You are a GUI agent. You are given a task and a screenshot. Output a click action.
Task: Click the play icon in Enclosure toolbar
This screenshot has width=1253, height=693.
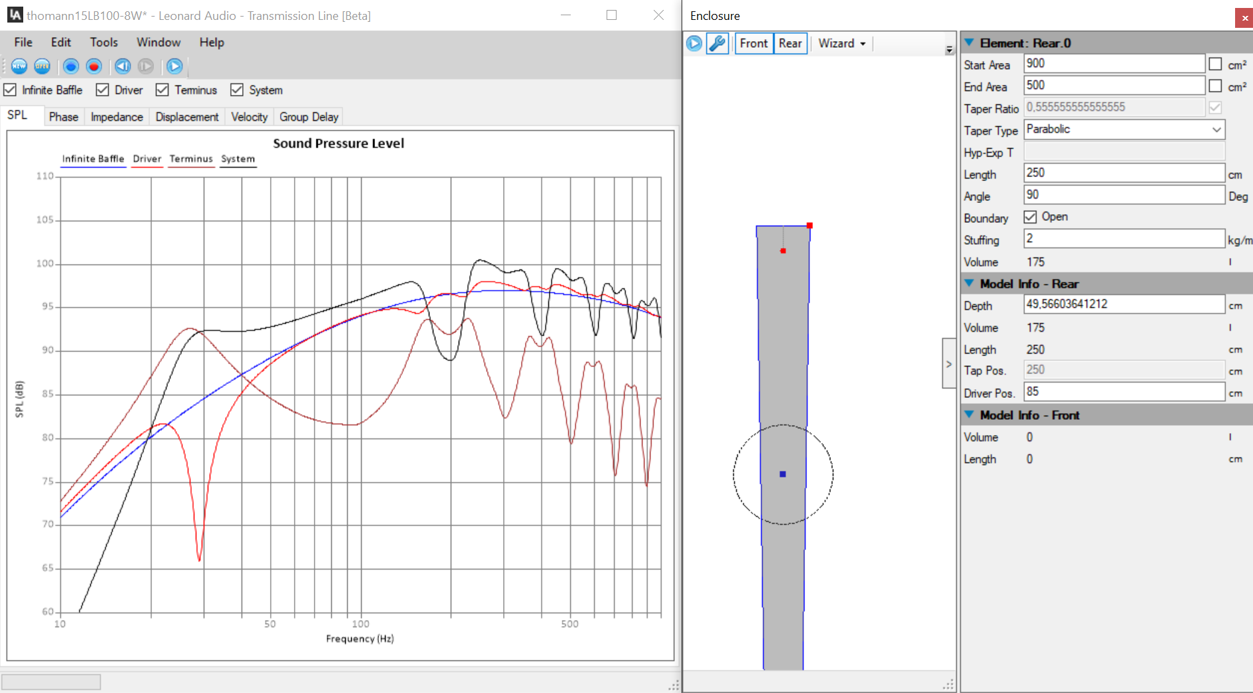tap(694, 44)
